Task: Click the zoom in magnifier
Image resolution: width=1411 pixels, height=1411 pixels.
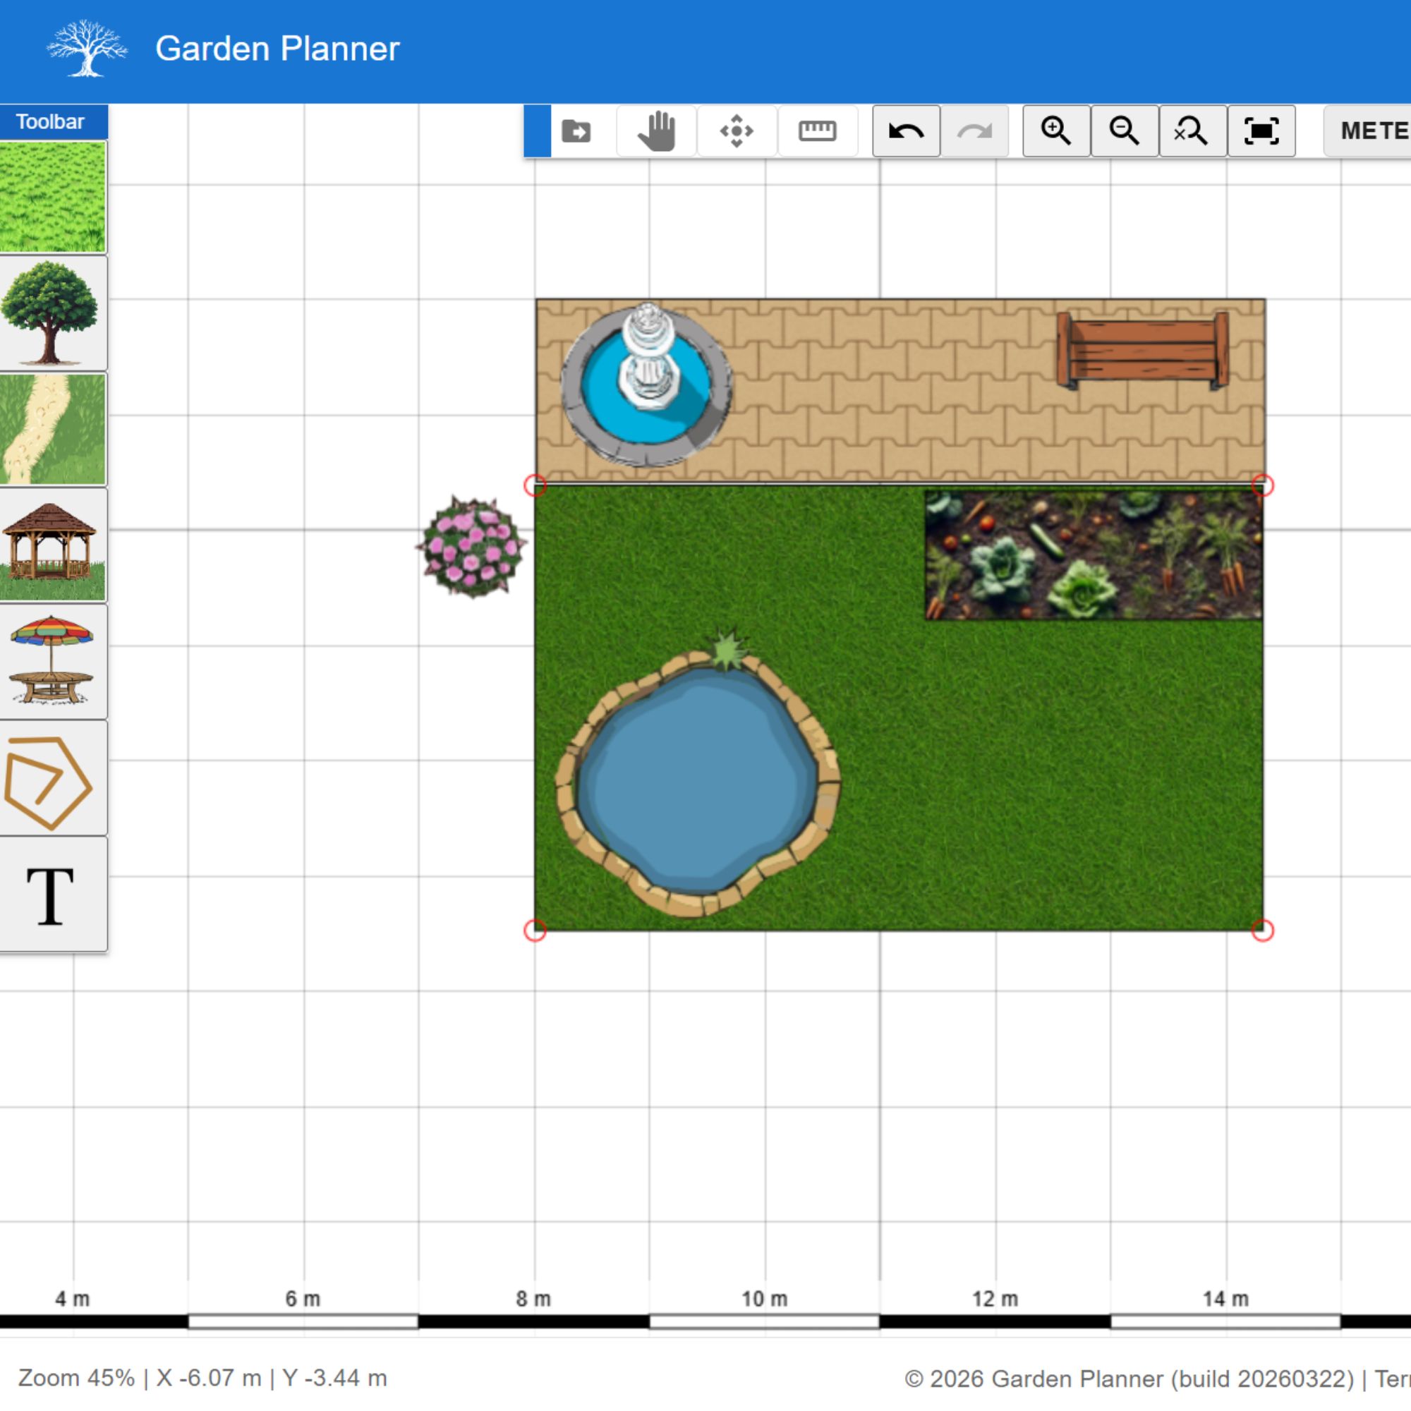Action: 1056,131
